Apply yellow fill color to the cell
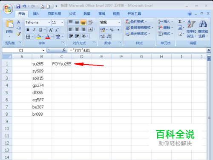 (x=38, y=37)
